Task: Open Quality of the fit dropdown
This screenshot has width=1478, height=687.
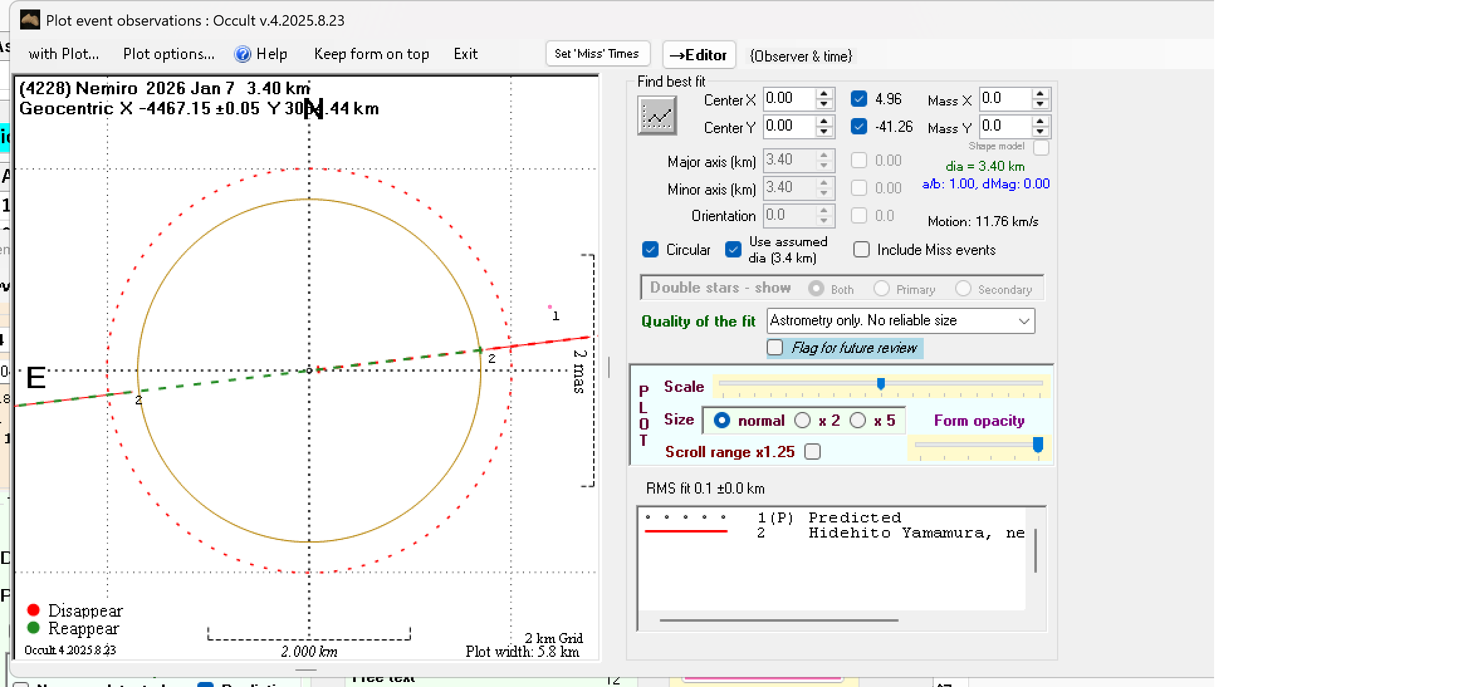Action: (1024, 321)
